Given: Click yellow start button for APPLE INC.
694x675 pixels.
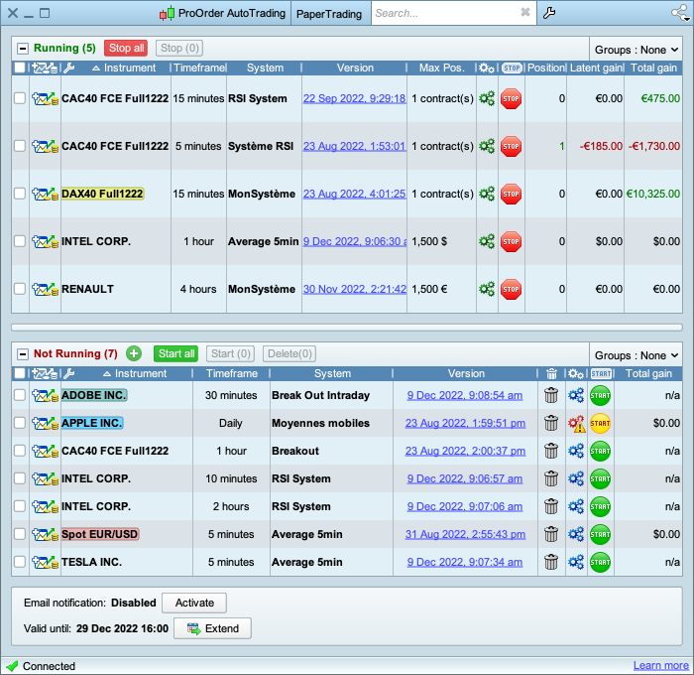Looking at the screenshot, I should pos(600,423).
